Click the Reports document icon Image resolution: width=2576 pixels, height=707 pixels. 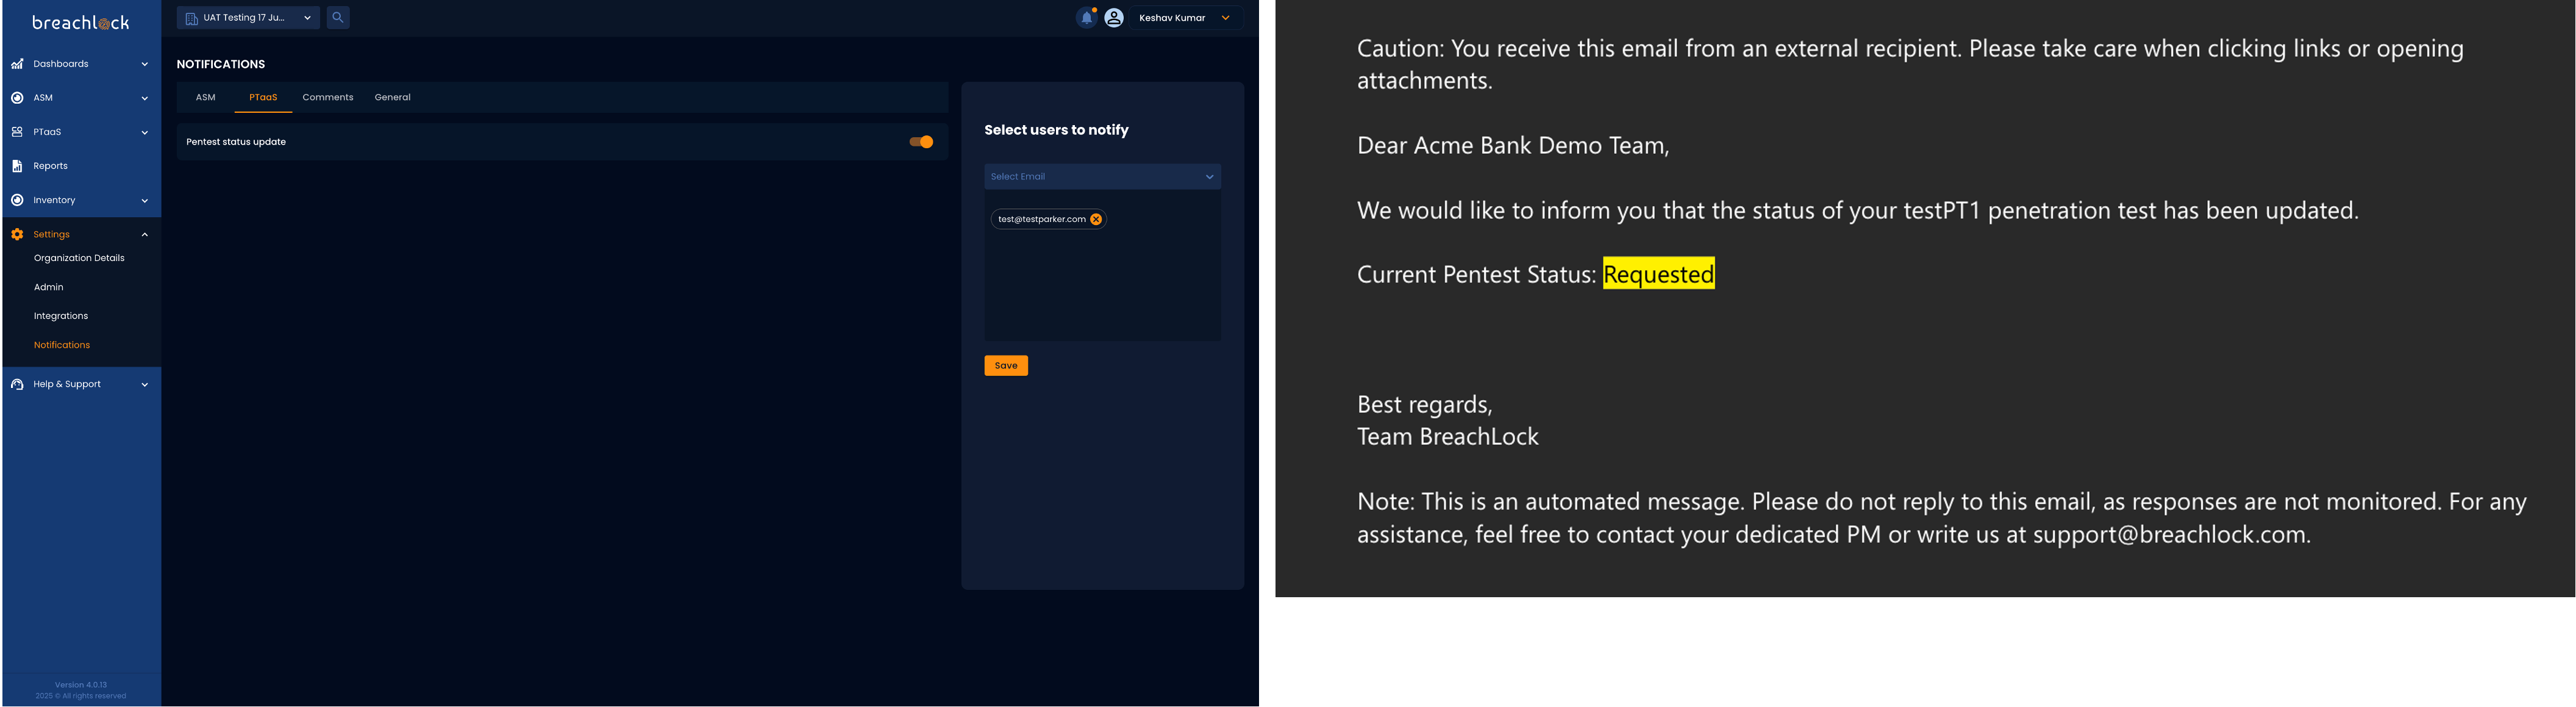(17, 166)
